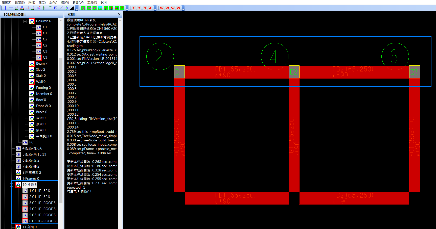Click the icon beside PC tree node

25,142
